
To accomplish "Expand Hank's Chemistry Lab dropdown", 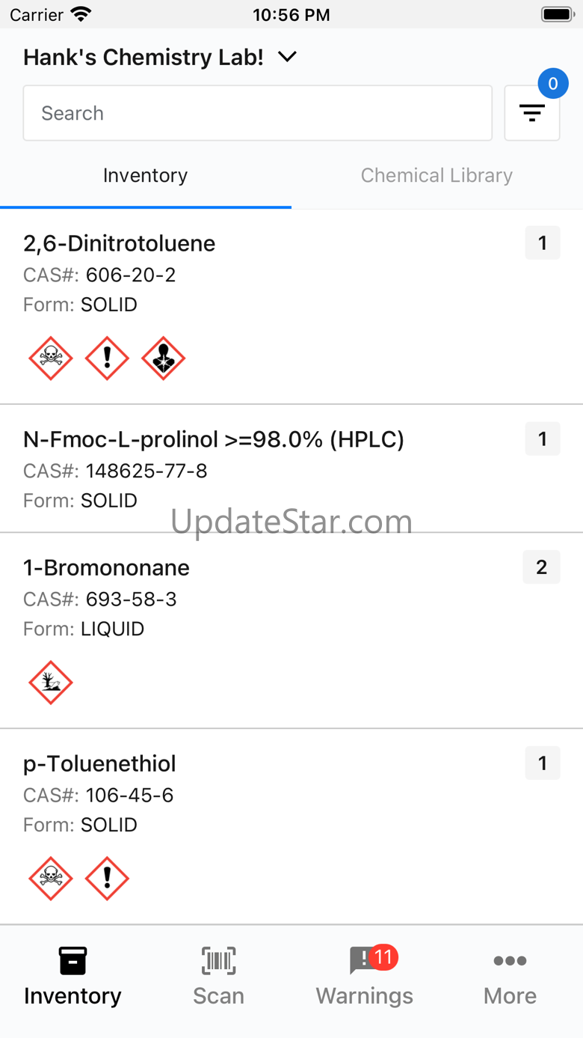I will tap(160, 57).
